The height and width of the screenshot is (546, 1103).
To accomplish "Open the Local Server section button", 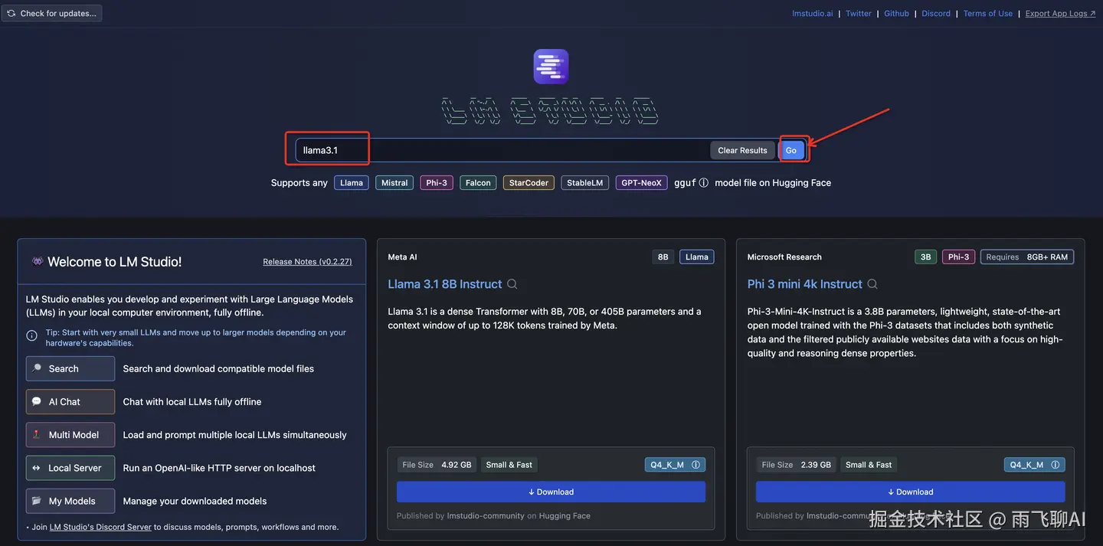I will [x=70, y=468].
